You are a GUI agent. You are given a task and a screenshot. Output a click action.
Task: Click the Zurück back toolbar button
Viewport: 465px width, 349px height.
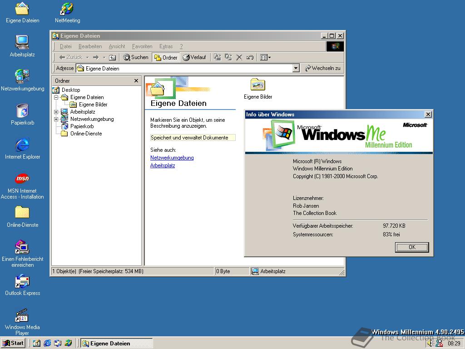[70, 57]
